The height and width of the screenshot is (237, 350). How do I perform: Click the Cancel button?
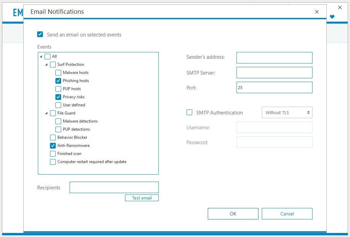[287, 214]
